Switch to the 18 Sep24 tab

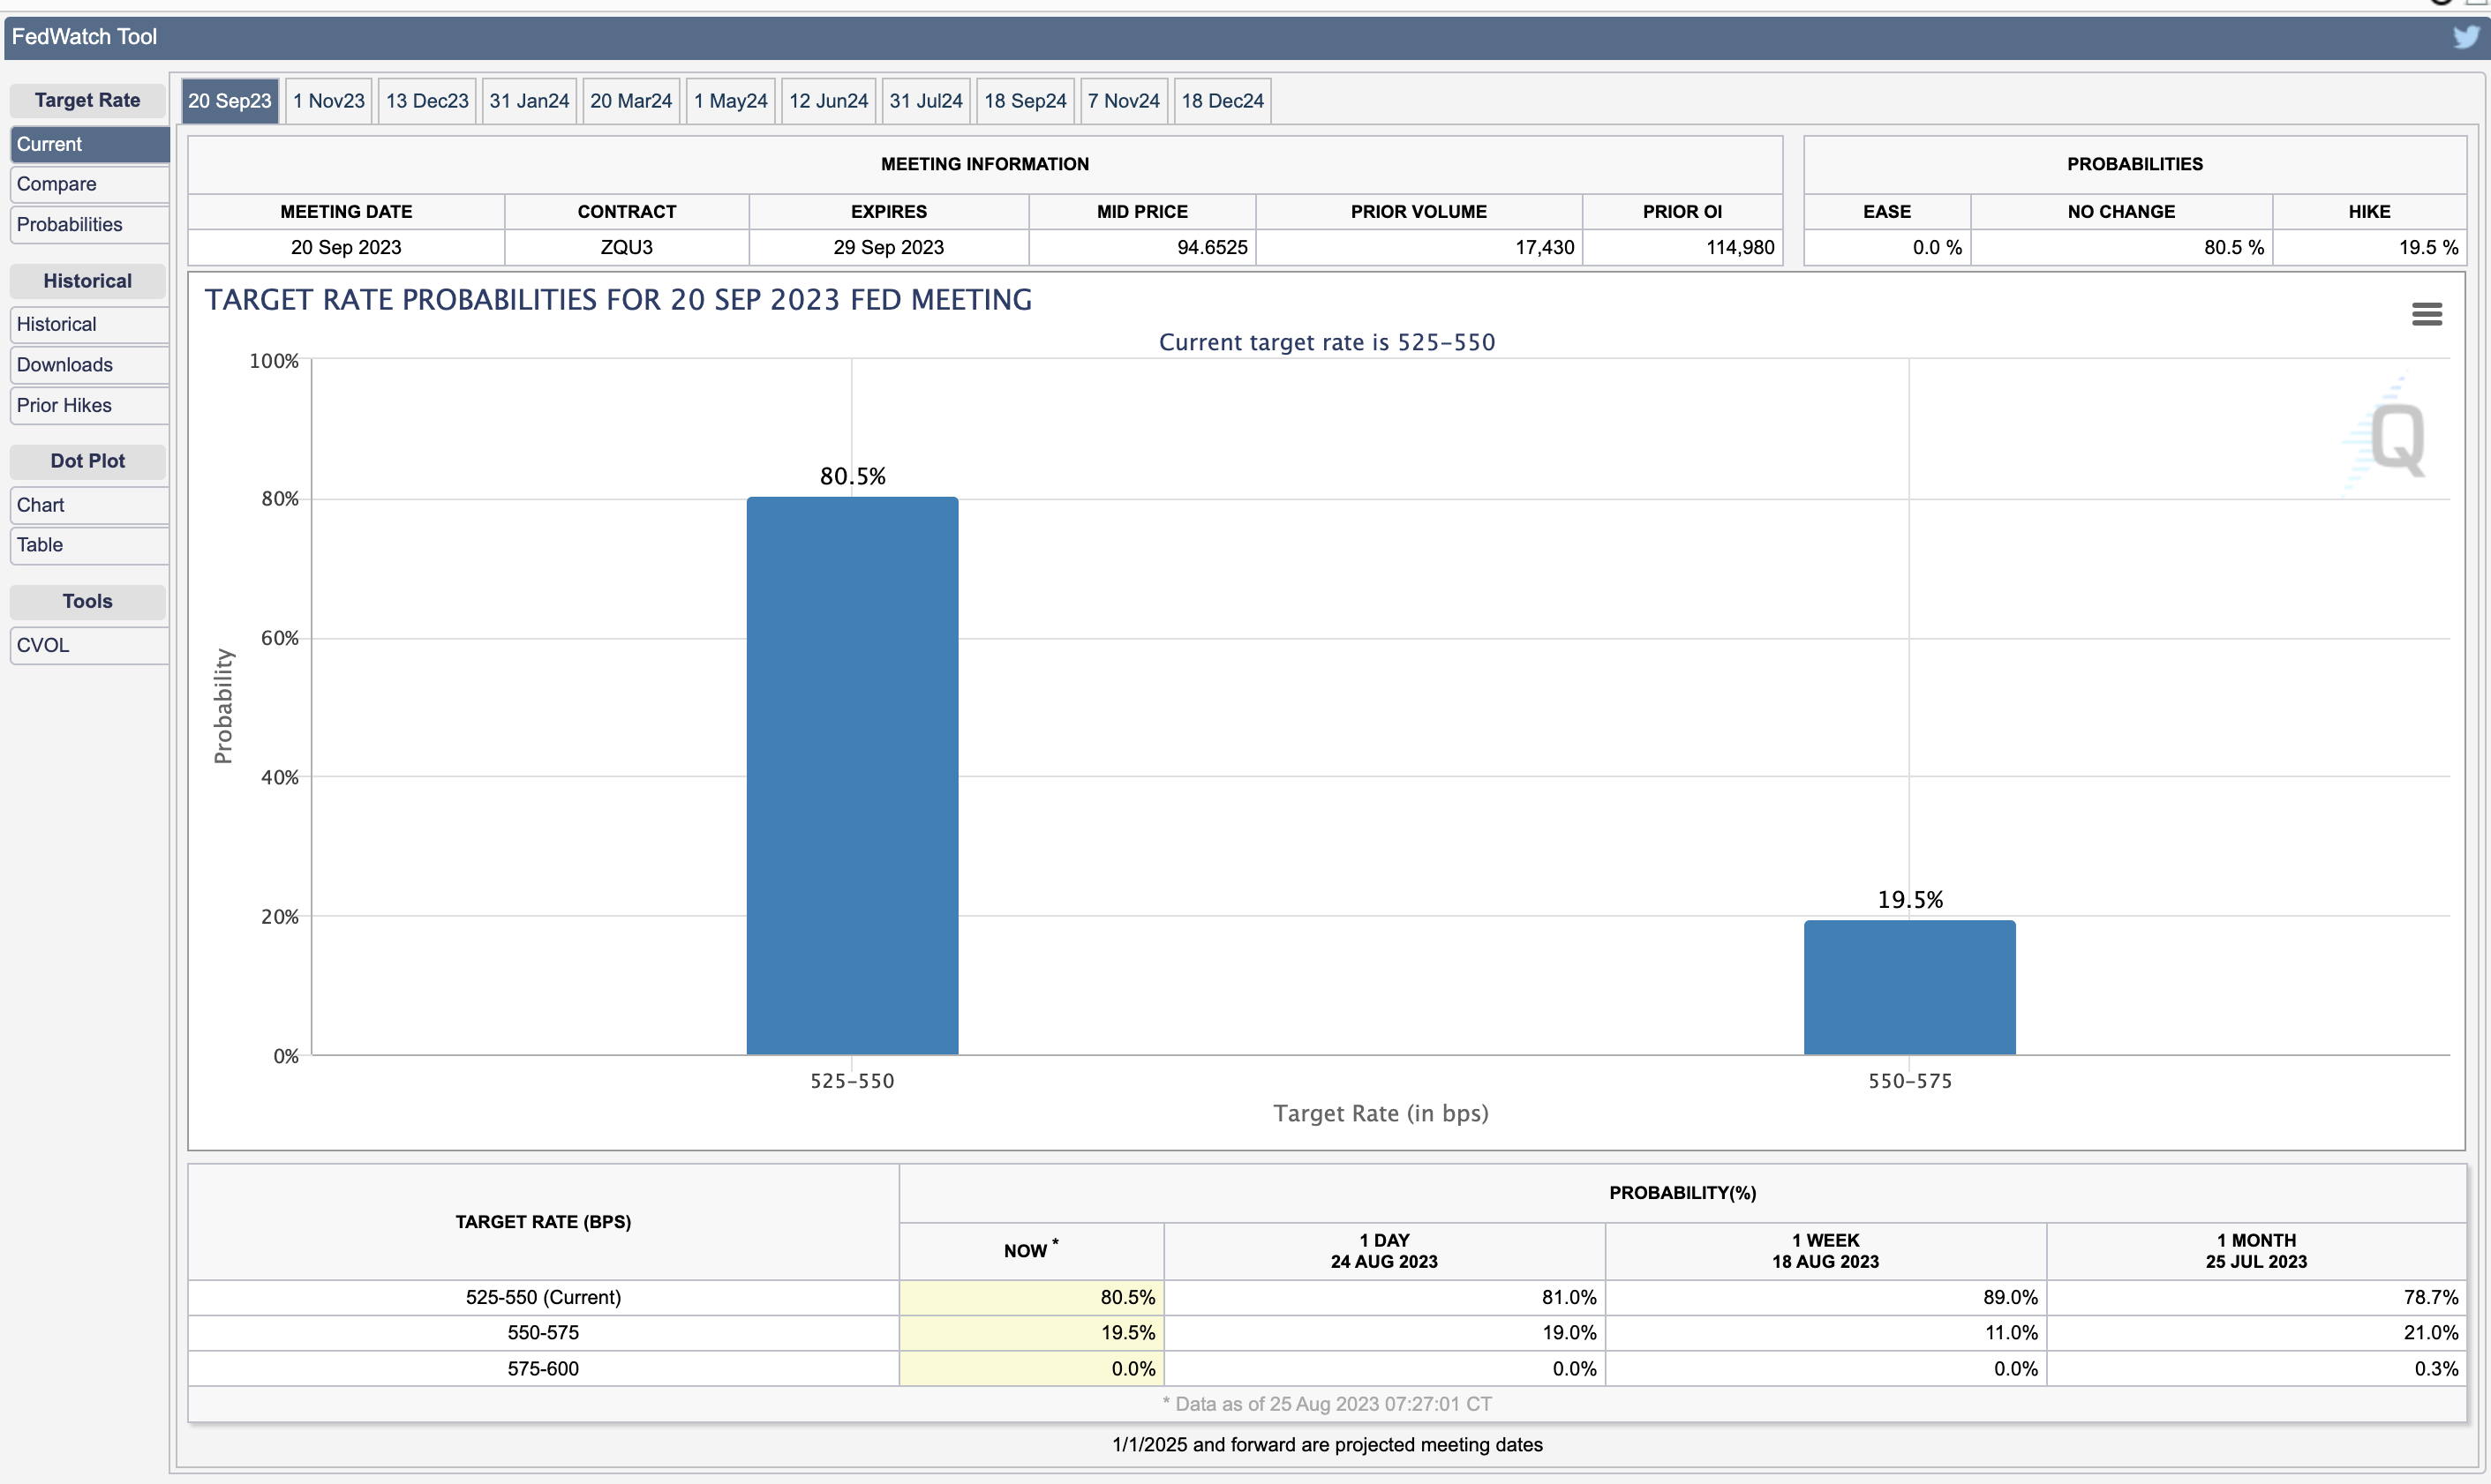pyautogui.click(x=1025, y=101)
